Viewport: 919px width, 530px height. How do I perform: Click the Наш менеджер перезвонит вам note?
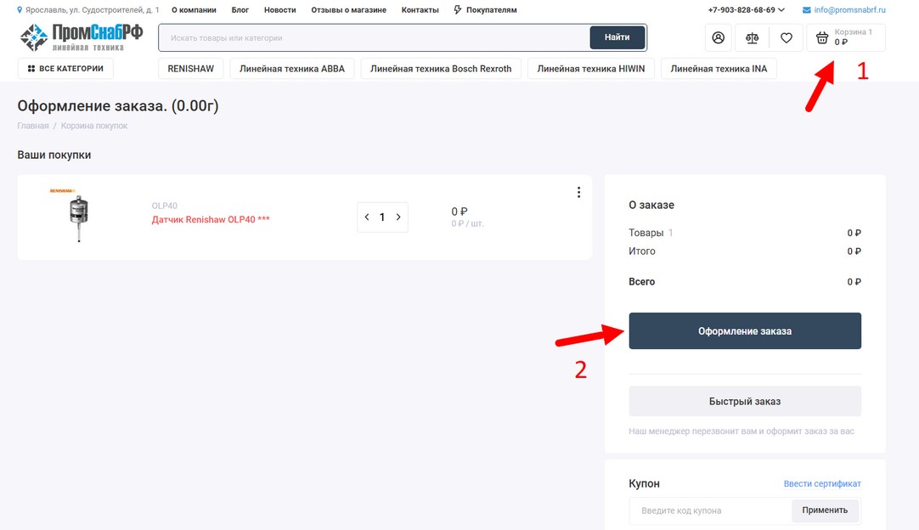pyautogui.click(x=741, y=431)
